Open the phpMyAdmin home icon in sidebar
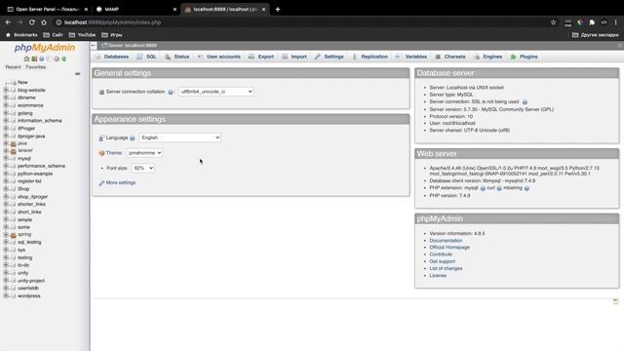The image size is (624, 351). 26,58
